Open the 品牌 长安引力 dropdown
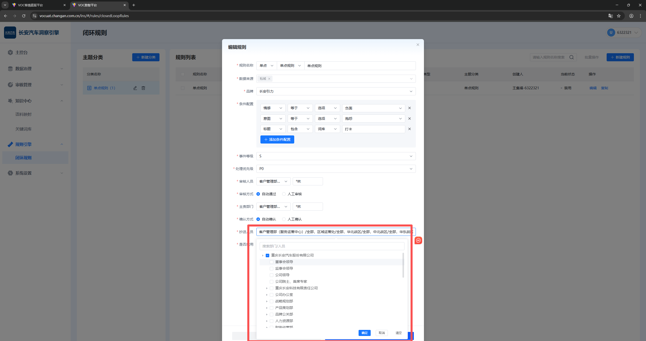This screenshot has height=341, width=646. click(x=336, y=91)
